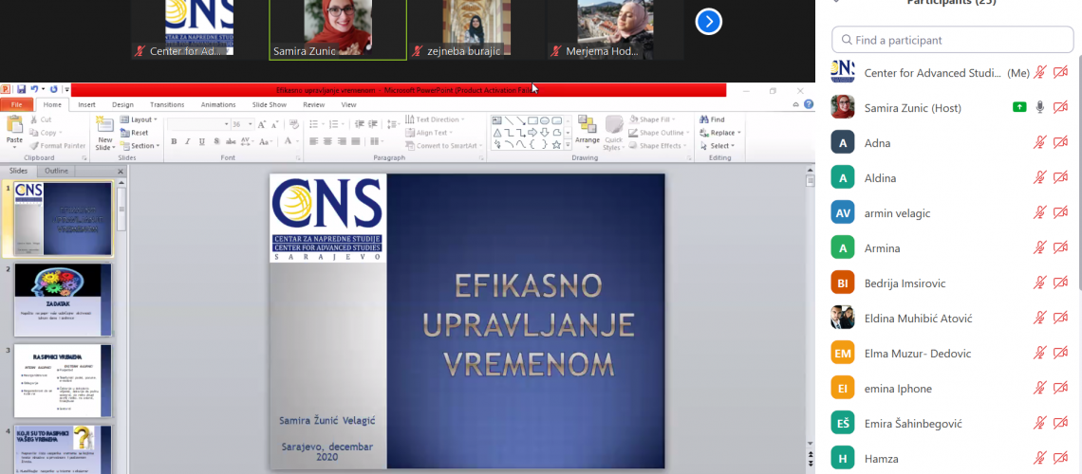Expand the shapes gallery More arrow
The height and width of the screenshot is (474, 1082).
point(568,145)
